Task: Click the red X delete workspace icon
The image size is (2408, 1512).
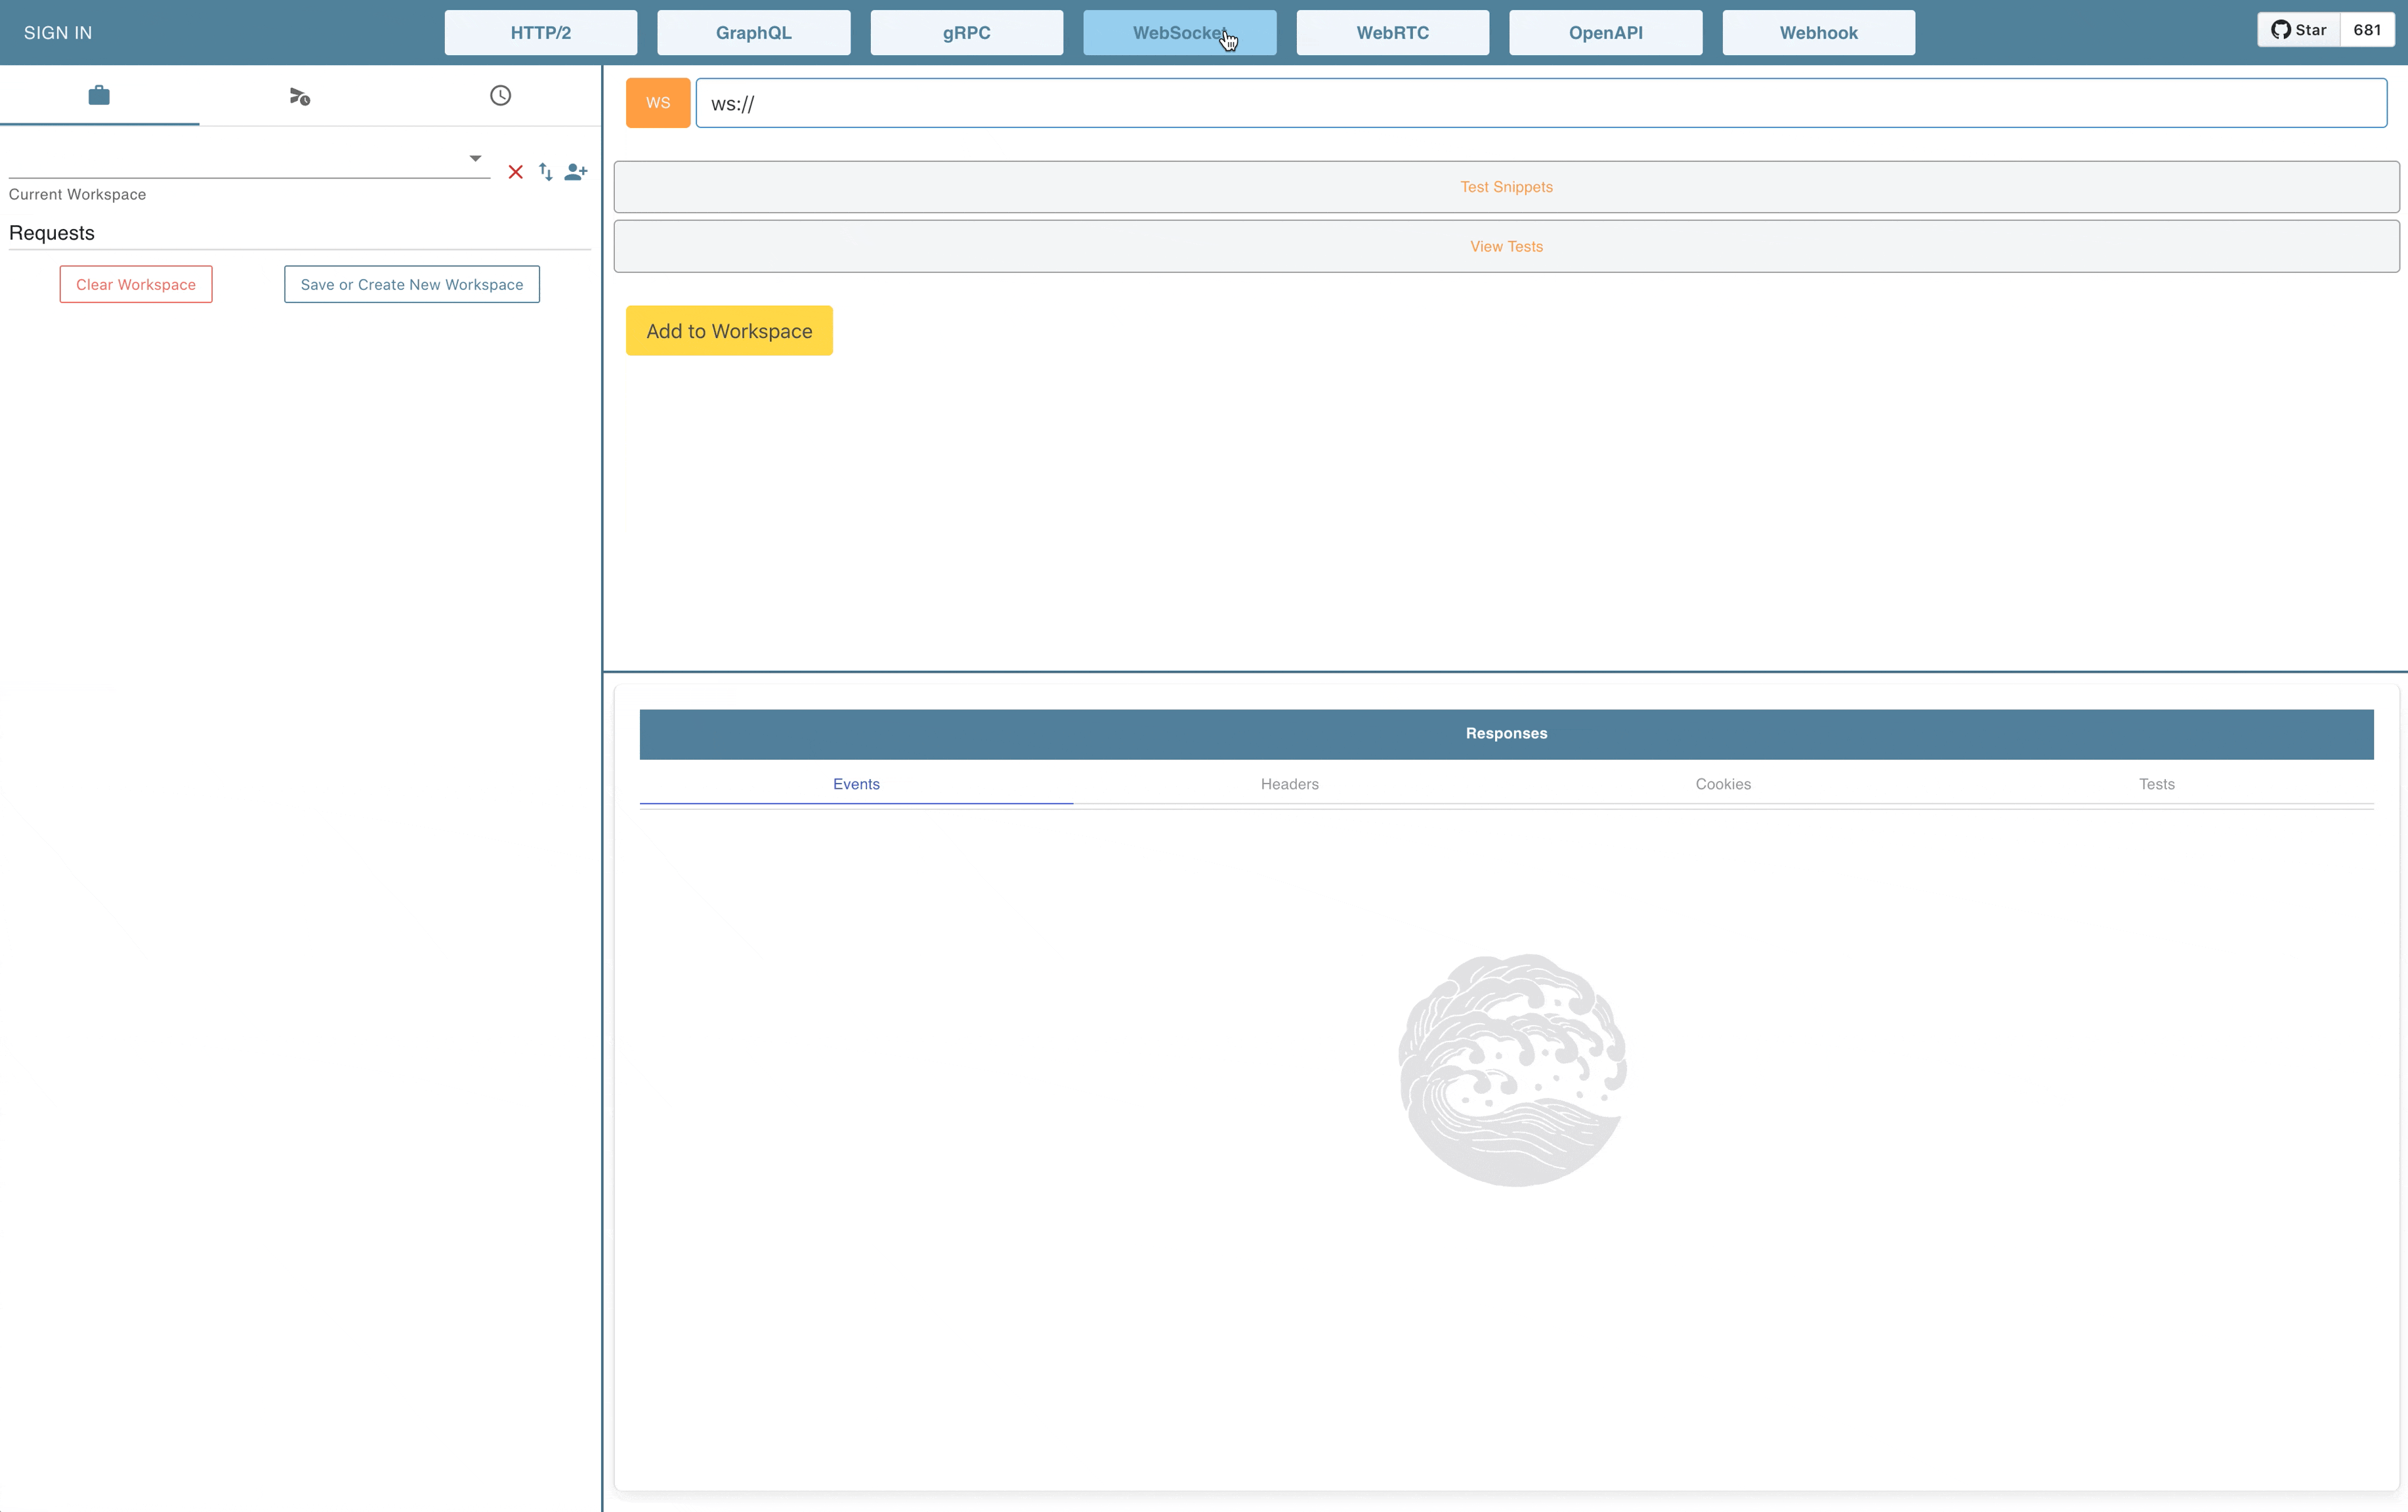Action: point(515,172)
